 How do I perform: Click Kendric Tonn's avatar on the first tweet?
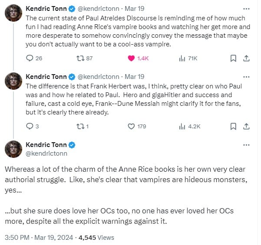(13, 13)
